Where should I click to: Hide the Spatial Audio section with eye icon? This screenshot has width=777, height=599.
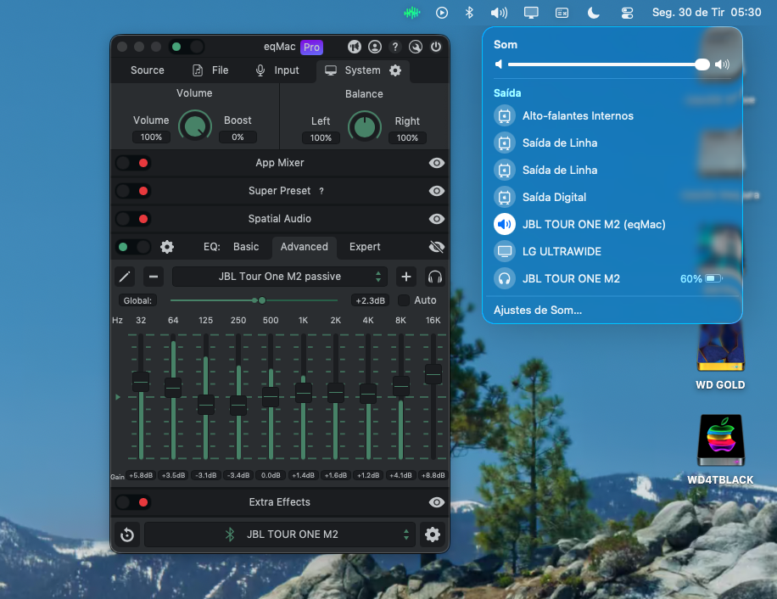click(x=436, y=219)
